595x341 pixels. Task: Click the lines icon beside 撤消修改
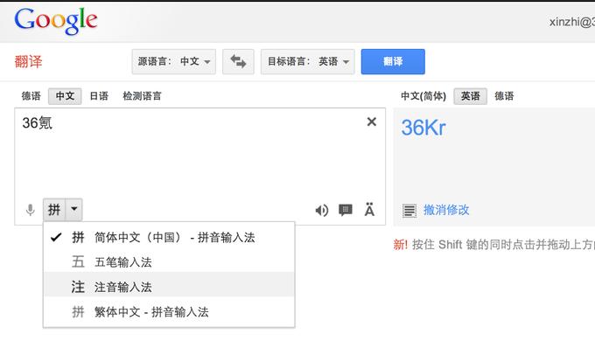tap(409, 210)
